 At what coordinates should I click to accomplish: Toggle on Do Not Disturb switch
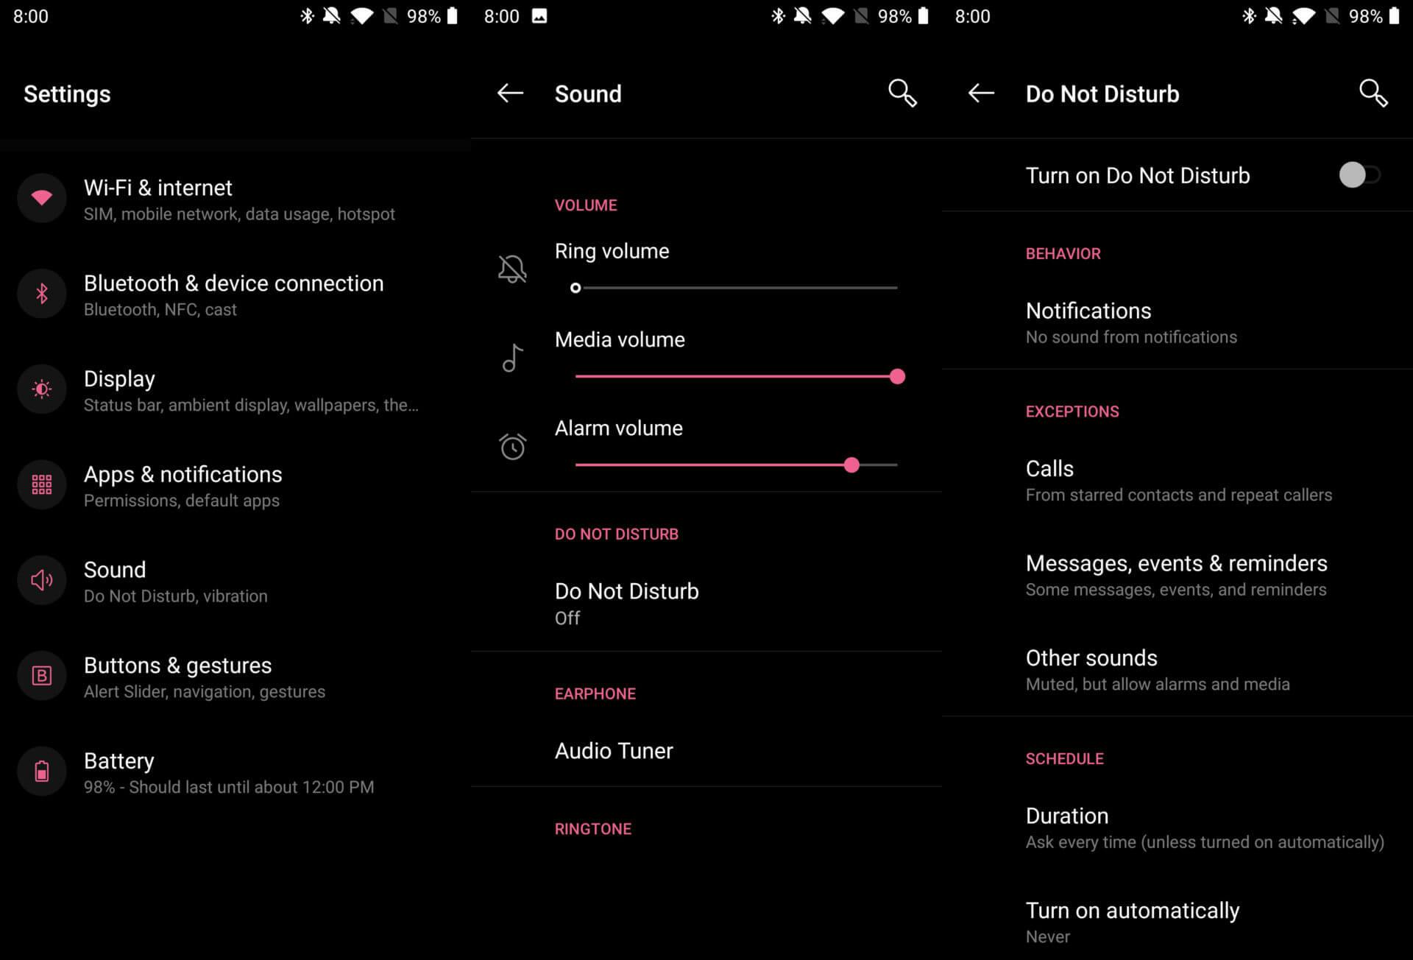(1359, 174)
